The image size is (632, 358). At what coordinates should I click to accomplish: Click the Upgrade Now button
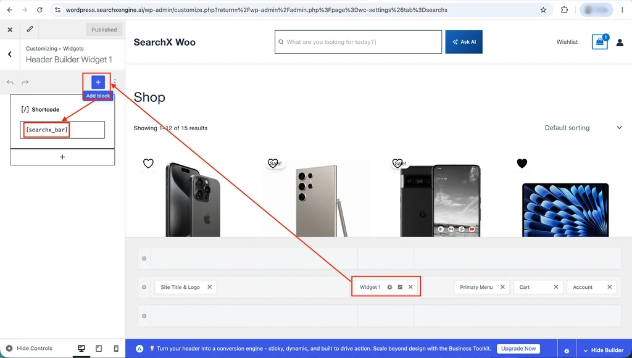(518, 348)
